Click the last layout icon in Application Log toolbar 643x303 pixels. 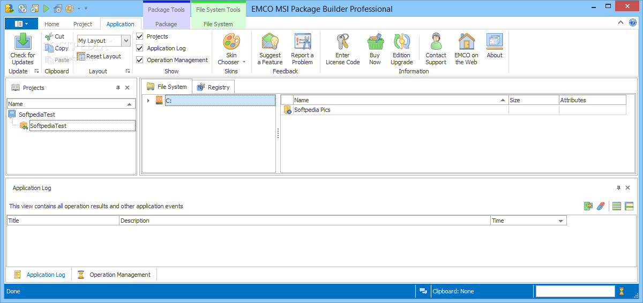pyautogui.click(x=629, y=206)
